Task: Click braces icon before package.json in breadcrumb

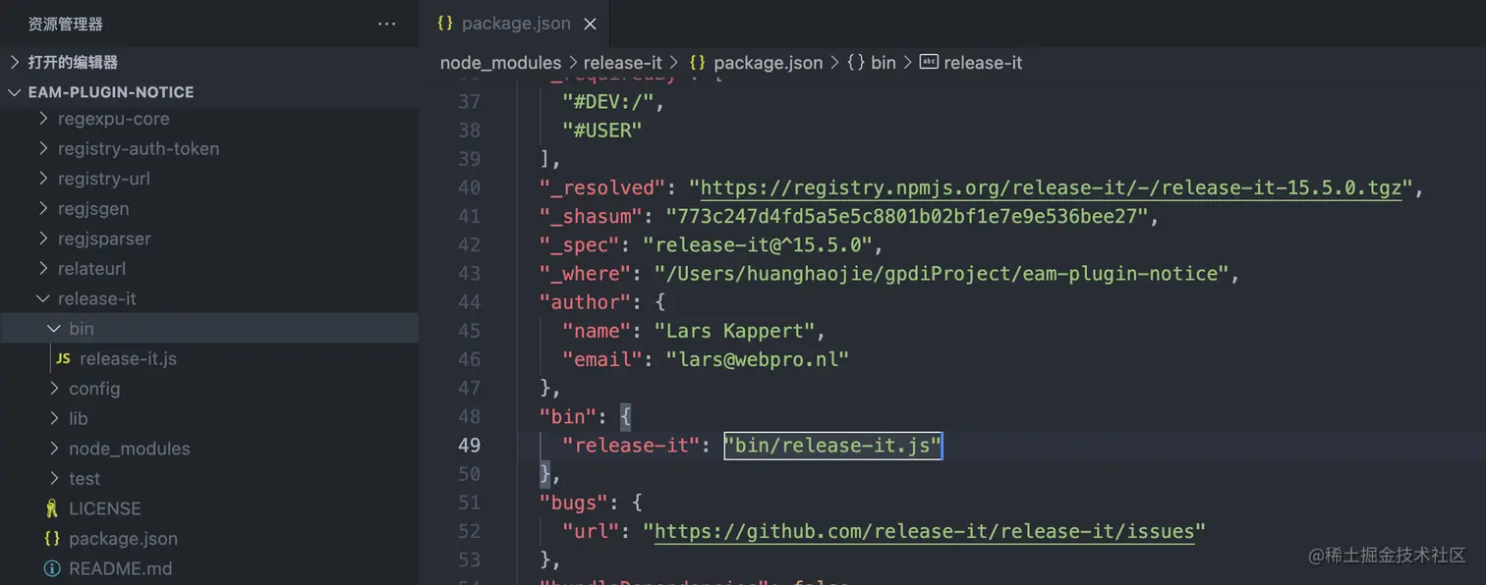Action: (x=698, y=62)
